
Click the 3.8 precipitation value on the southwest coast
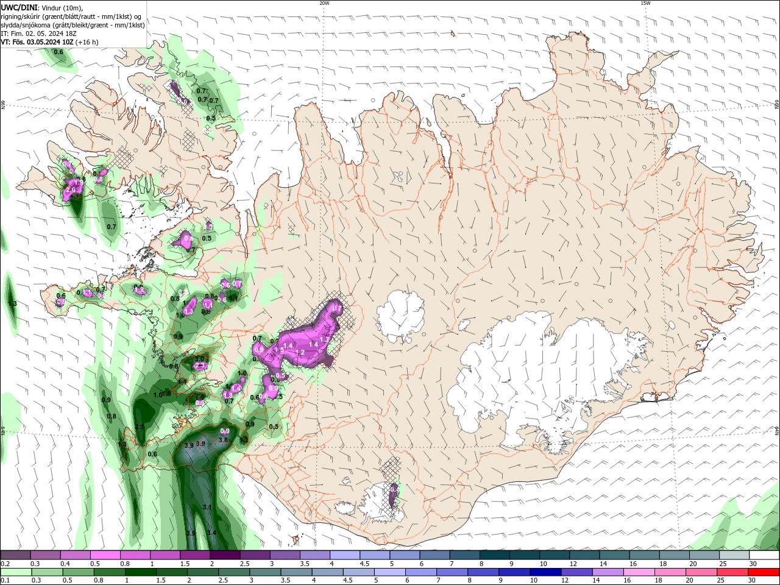[x=223, y=440]
